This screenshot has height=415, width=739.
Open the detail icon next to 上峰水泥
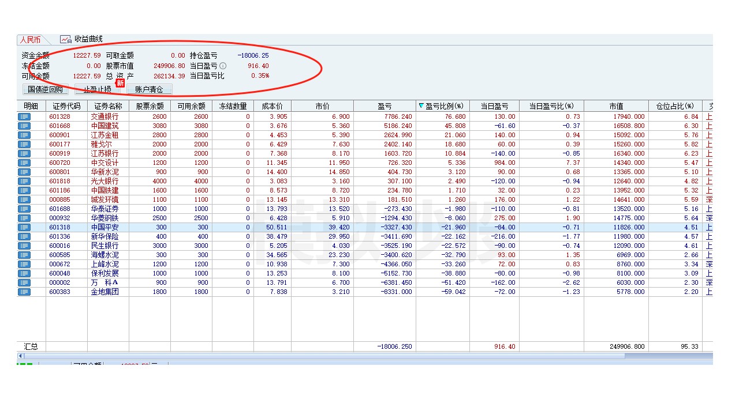pyautogui.click(x=24, y=264)
